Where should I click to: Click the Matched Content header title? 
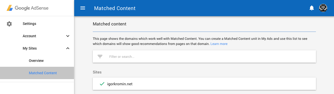tap(115, 8)
